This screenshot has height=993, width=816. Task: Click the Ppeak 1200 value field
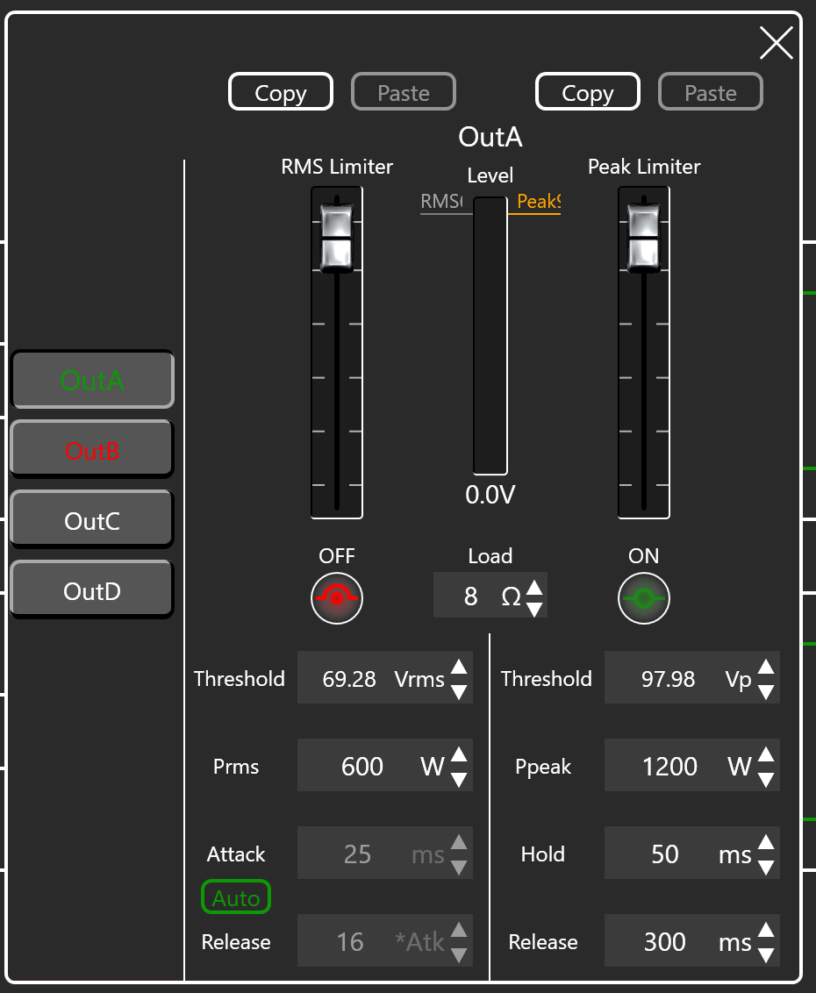coord(669,767)
